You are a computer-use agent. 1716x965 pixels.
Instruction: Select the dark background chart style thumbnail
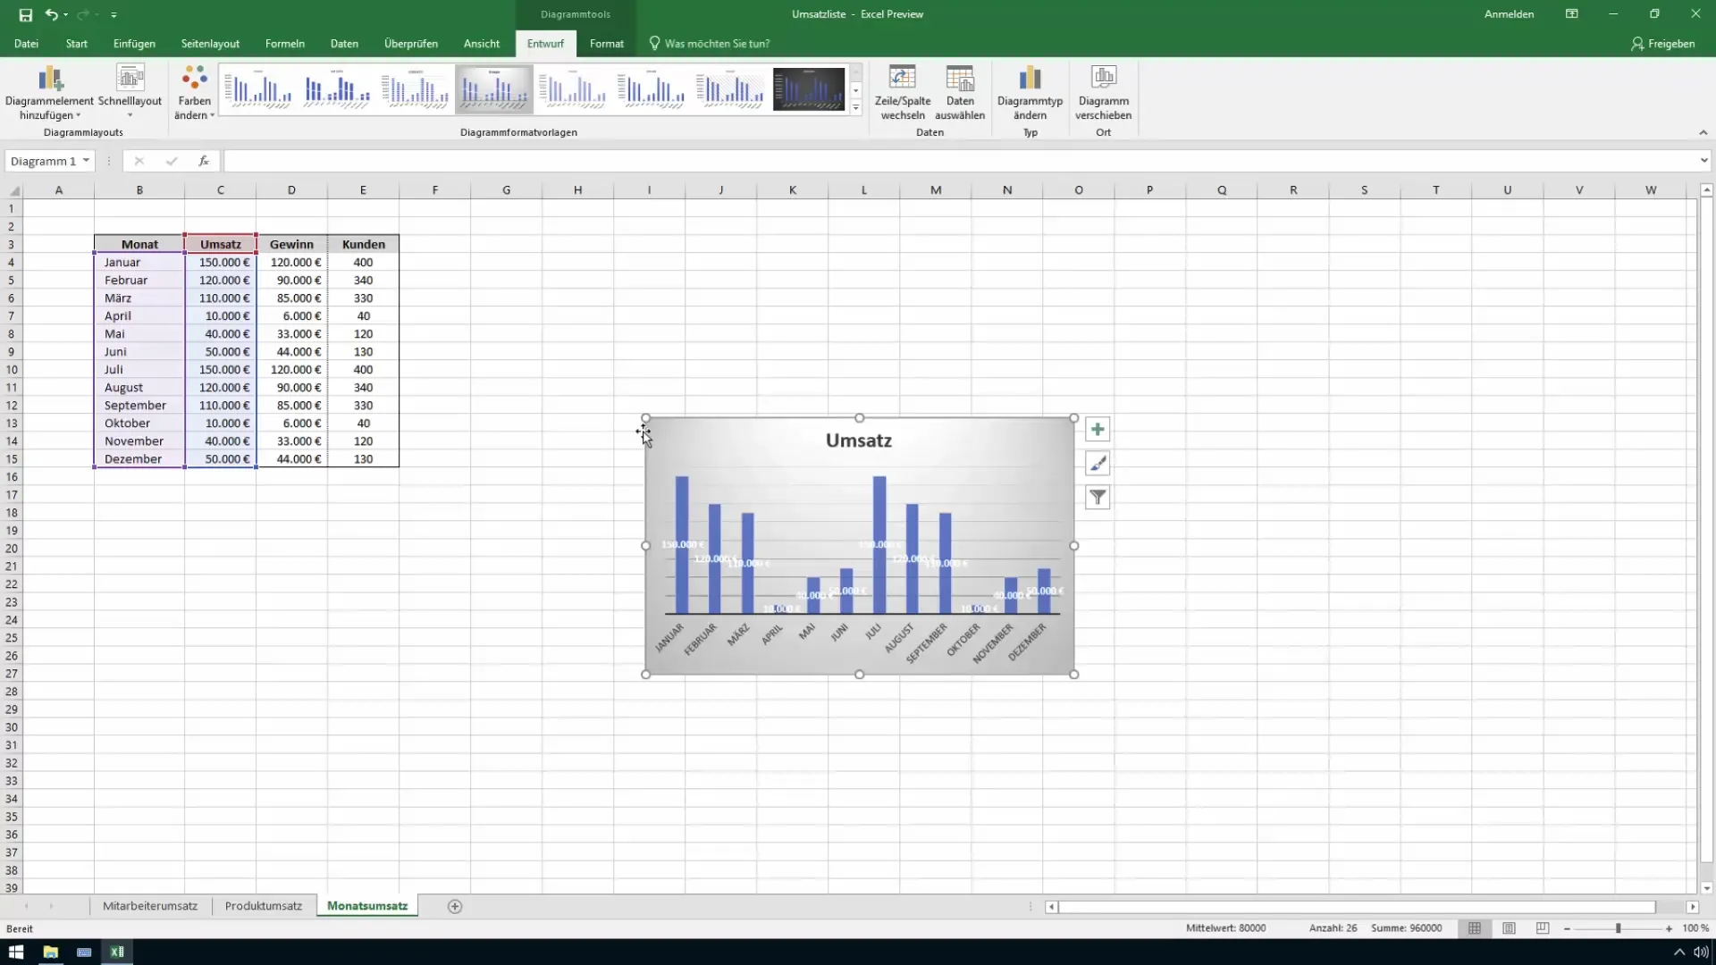[x=809, y=89]
